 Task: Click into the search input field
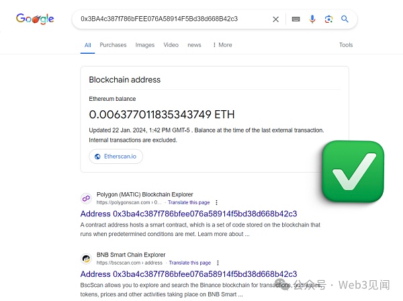click(x=168, y=19)
